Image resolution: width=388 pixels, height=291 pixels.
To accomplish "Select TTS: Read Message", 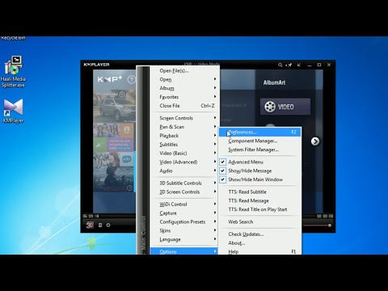I will tap(260, 200).
